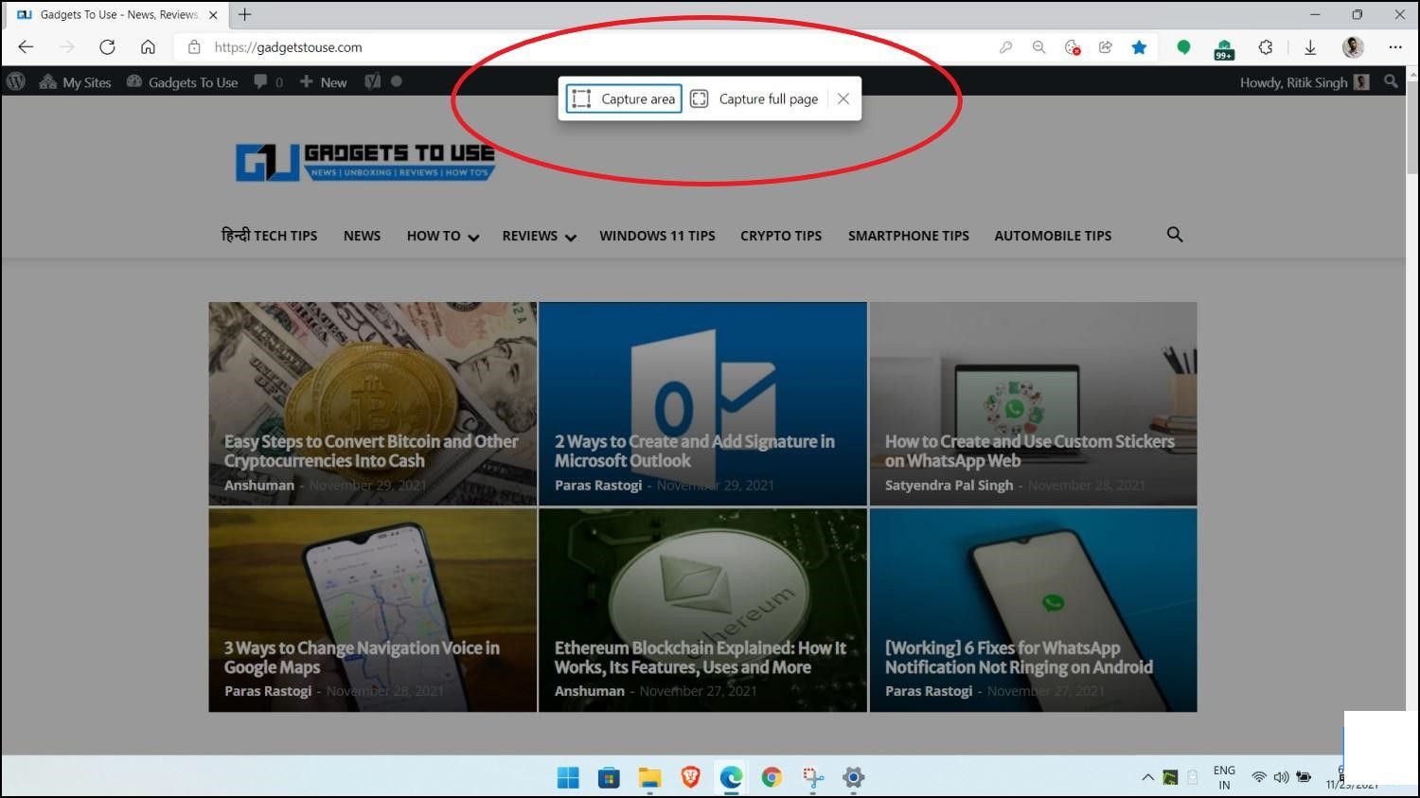Open Howdy, Ritik Singh account menu

click(1305, 82)
